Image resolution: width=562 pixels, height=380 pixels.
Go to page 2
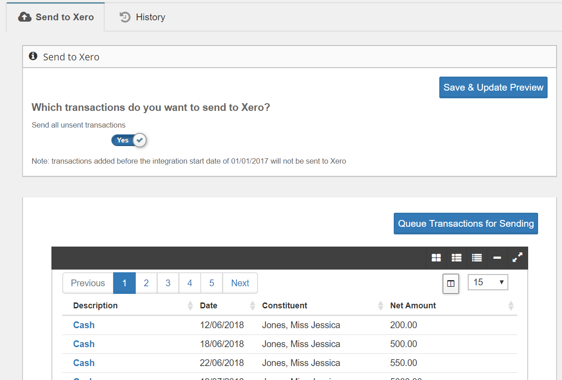click(x=146, y=283)
